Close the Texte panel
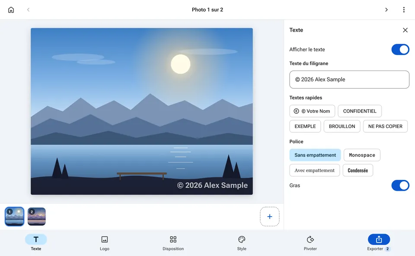The width and height of the screenshot is (415, 256). [405, 30]
